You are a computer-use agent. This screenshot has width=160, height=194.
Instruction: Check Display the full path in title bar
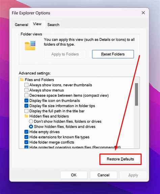point(26,111)
